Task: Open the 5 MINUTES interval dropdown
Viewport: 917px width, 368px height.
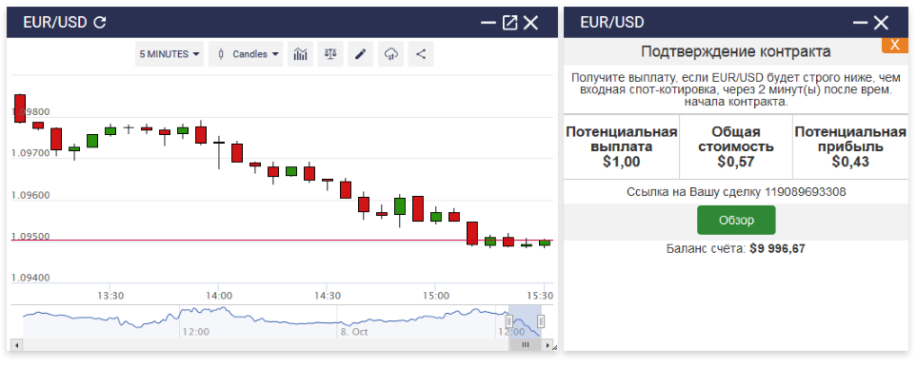Action: pos(169,54)
